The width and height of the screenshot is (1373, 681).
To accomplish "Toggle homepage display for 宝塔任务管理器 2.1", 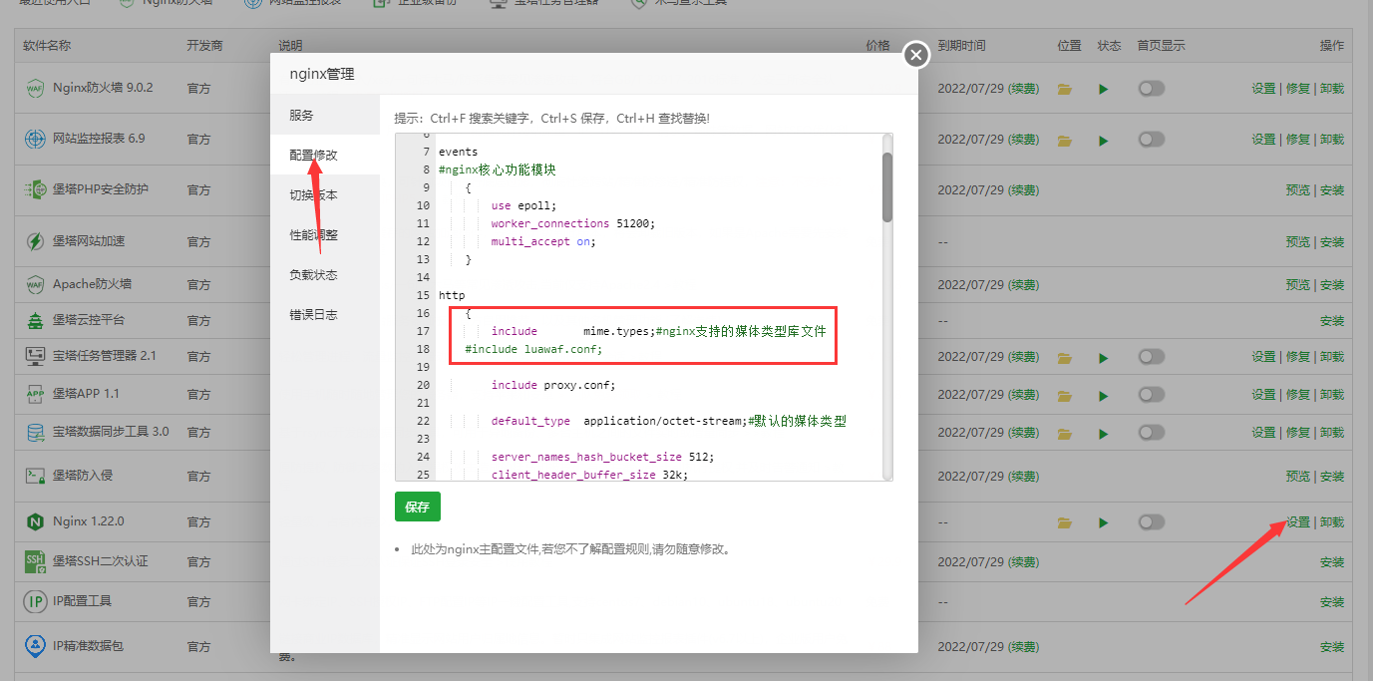I will (x=1152, y=356).
